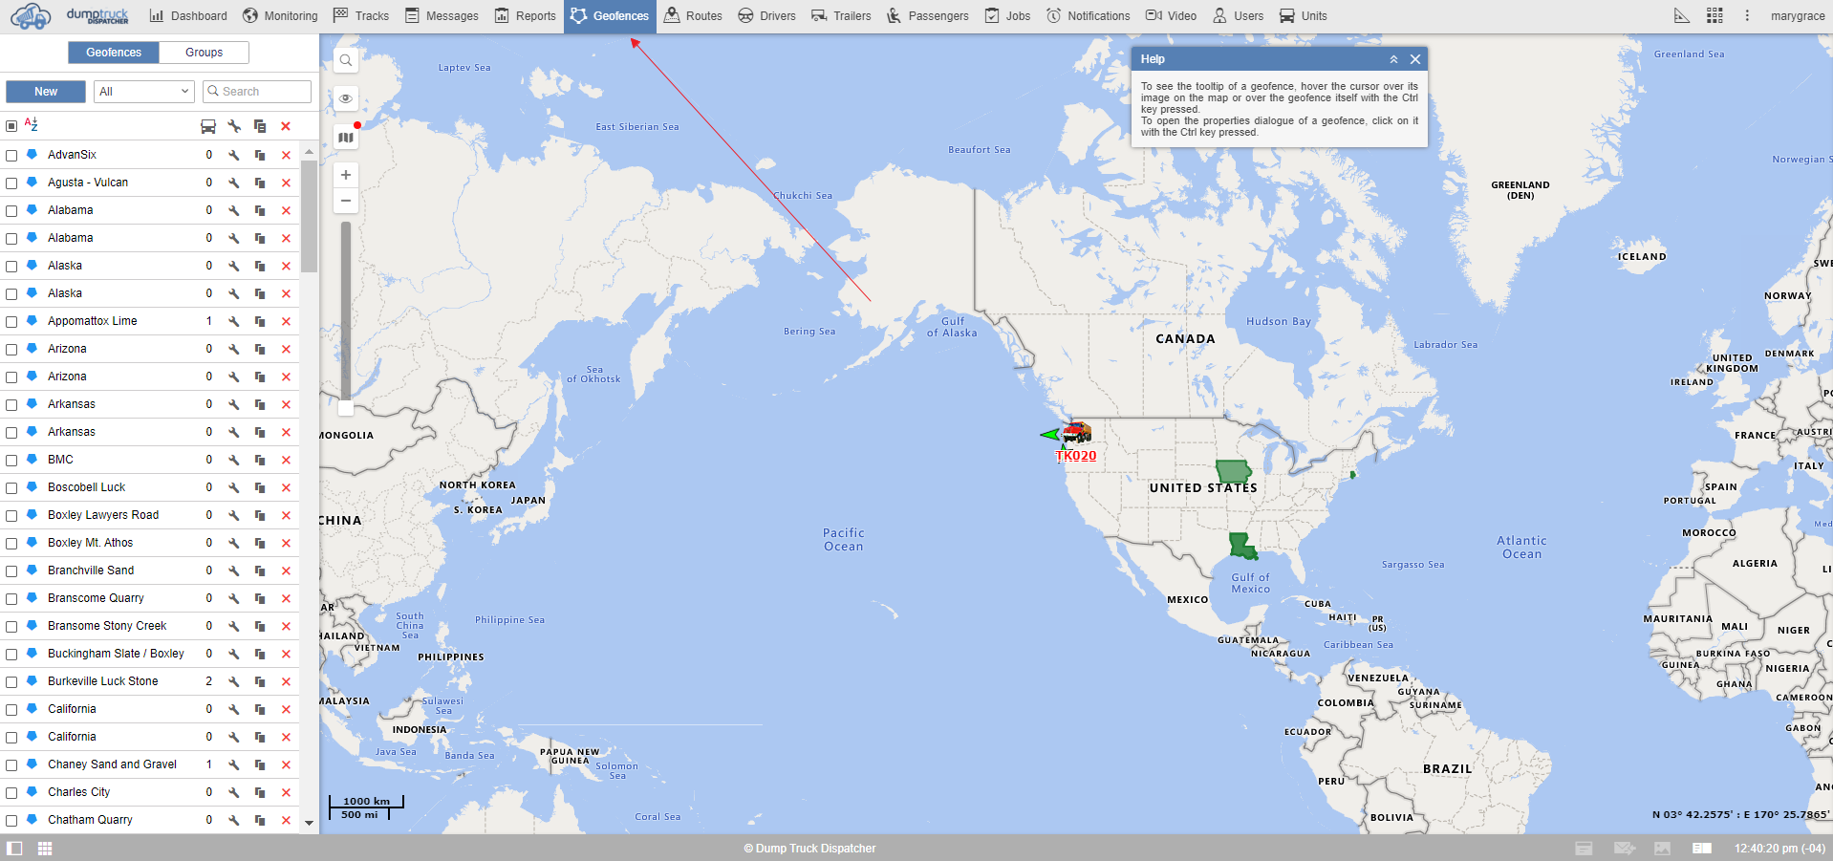The height and width of the screenshot is (861, 1833).
Task: Open map layers selector icon
Action: click(x=346, y=138)
